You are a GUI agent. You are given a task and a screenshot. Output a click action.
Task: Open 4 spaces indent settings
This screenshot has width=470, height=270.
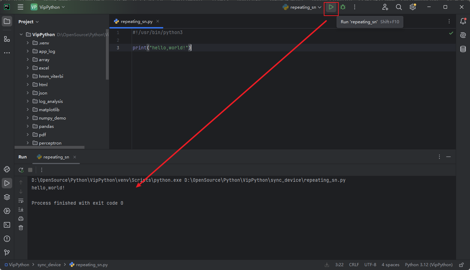click(x=390, y=265)
